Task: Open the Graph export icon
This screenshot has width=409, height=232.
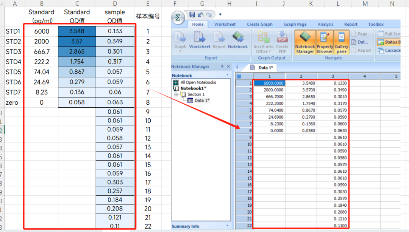Action: tap(181, 41)
